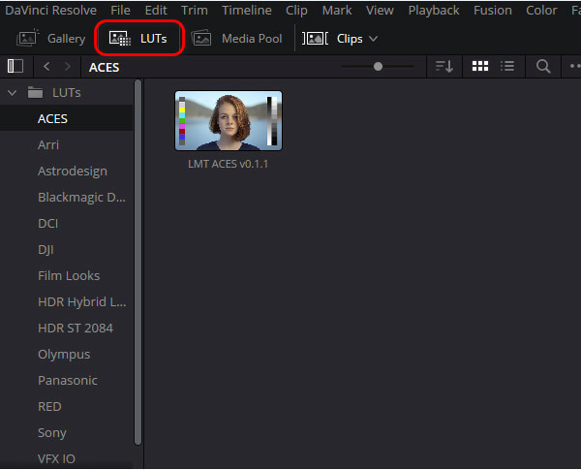The width and height of the screenshot is (581, 470).
Task: Click the folder list scrollbar
Action: (x=138, y=262)
